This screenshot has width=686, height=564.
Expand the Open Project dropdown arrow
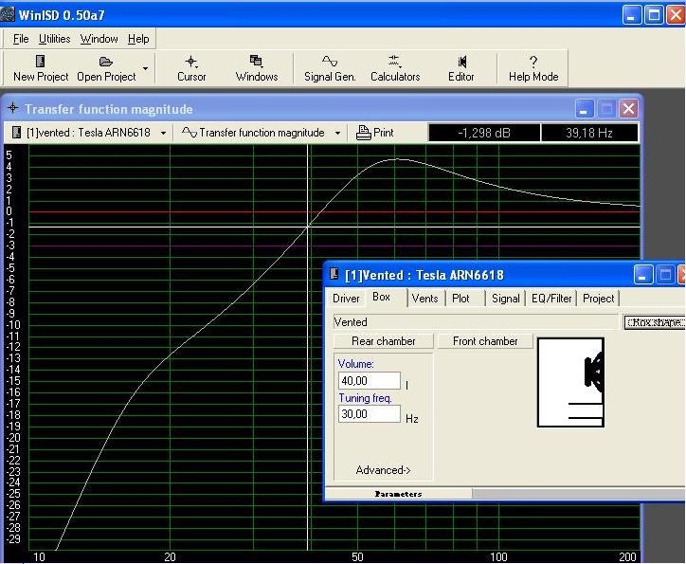coord(146,68)
